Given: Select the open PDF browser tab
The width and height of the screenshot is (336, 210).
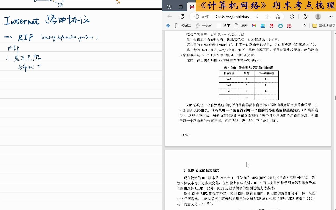Looking at the screenshot, I should pos(192,7).
